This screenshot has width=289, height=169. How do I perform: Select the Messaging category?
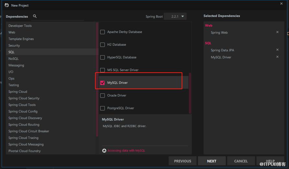[51, 65]
